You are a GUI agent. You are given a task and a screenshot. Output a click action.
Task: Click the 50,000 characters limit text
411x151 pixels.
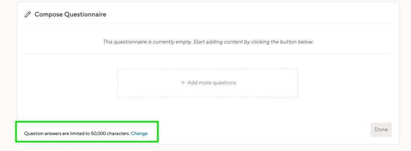click(x=110, y=133)
